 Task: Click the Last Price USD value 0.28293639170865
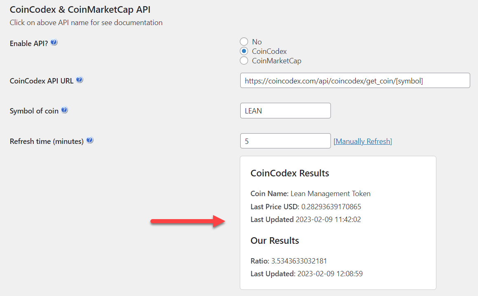pyautogui.click(x=331, y=207)
